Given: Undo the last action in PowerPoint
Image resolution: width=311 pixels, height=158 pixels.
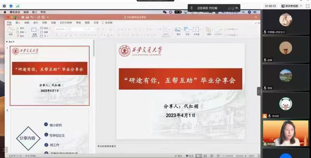Looking at the screenshot, I should (x=32, y=17).
